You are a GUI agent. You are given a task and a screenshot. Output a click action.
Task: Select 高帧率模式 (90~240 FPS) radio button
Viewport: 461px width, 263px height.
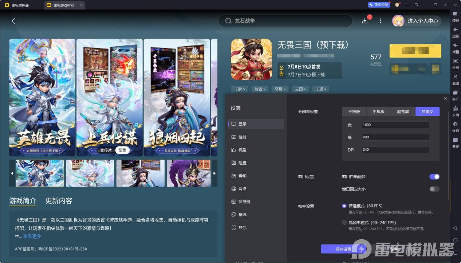344,223
